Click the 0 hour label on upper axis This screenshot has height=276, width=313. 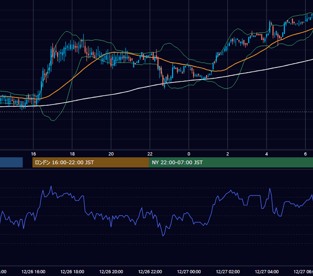pos(189,154)
